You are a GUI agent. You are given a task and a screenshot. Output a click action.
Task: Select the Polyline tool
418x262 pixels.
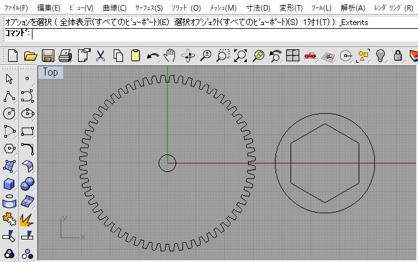point(9,96)
